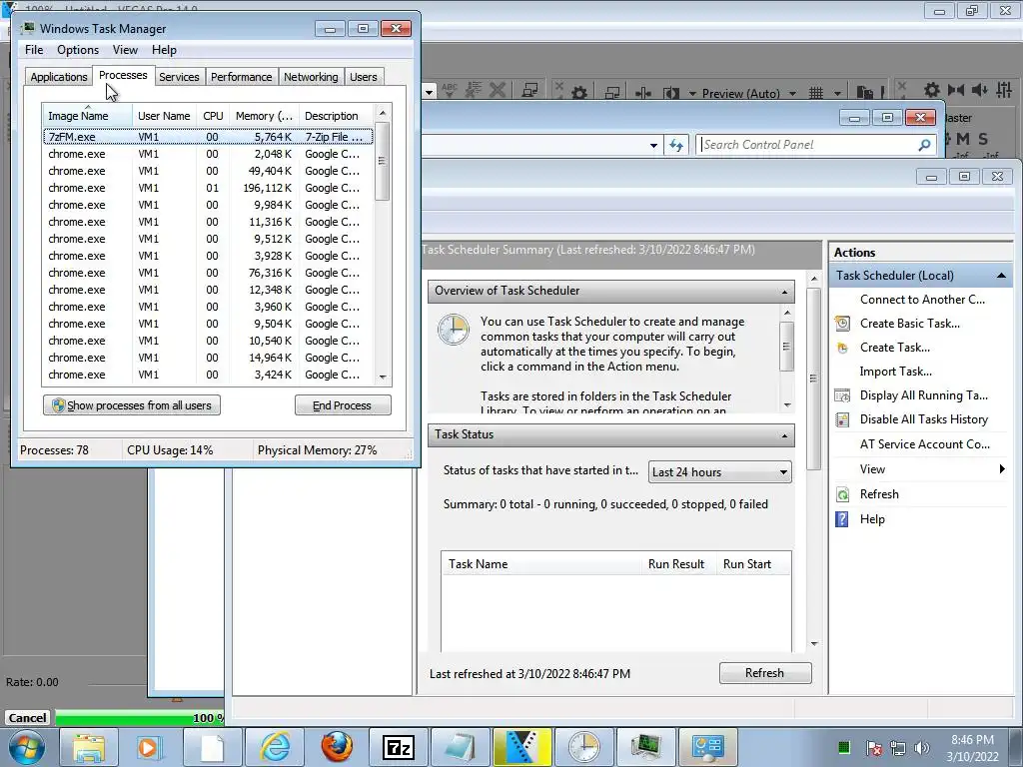Screen dimensions: 1023x767
Task: Click Display All Running Tasks action
Action: tap(923, 395)
